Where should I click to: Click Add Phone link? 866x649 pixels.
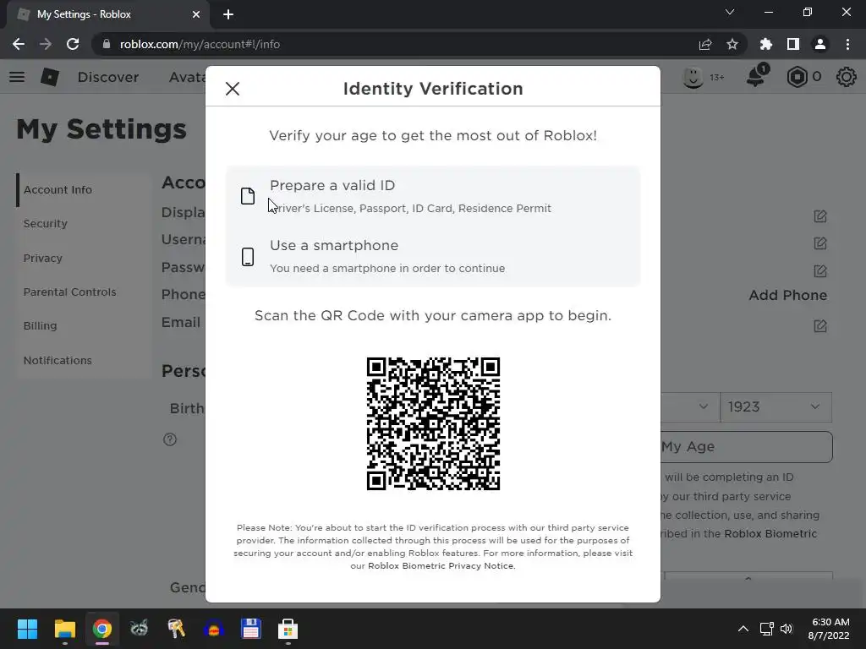tap(787, 295)
